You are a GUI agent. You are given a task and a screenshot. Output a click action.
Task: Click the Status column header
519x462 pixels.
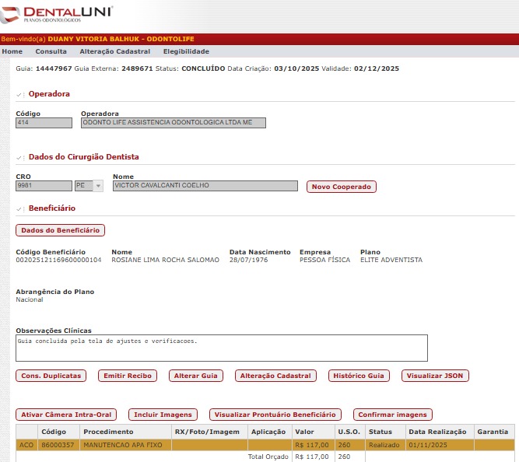[386, 432]
